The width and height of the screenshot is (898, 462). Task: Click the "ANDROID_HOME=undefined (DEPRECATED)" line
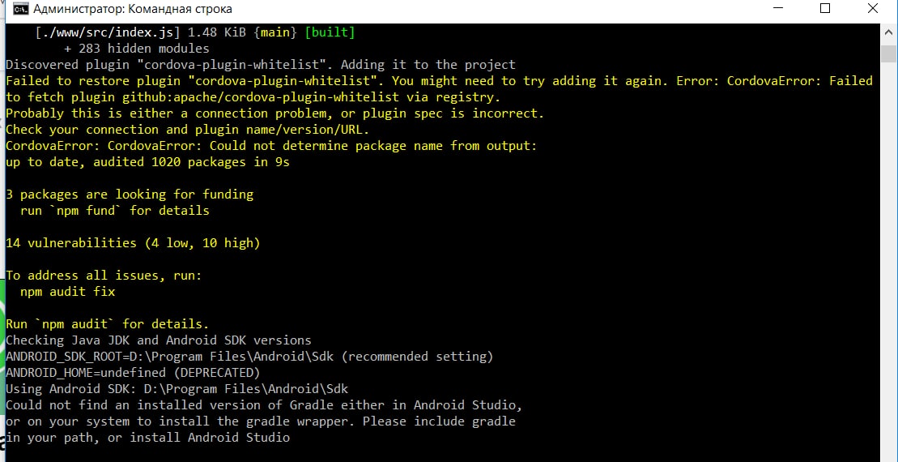(x=133, y=373)
